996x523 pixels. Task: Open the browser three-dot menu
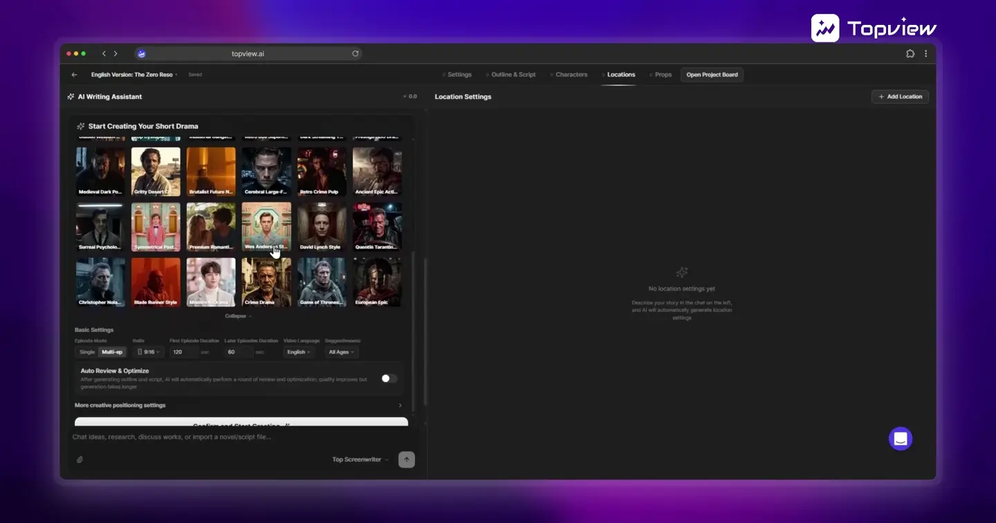926,53
